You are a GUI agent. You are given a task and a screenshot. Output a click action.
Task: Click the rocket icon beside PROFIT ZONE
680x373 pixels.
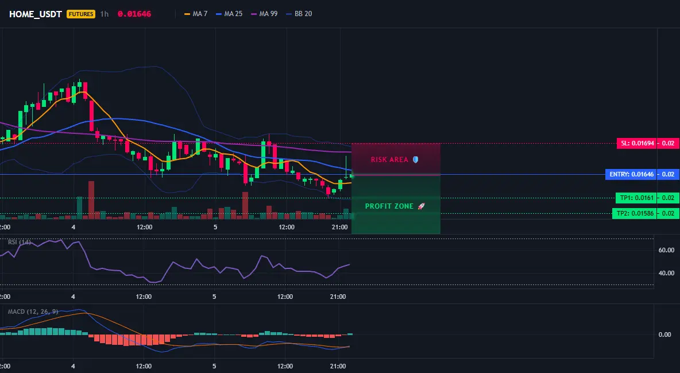coord(421,206)
